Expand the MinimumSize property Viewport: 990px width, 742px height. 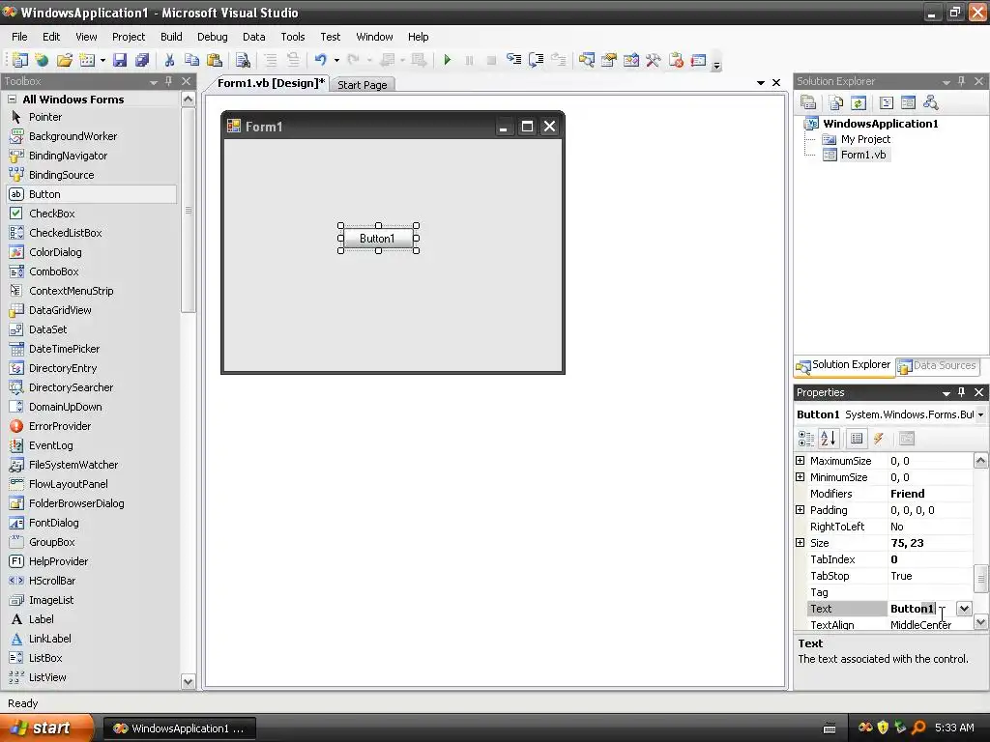[x=800, y=477]
